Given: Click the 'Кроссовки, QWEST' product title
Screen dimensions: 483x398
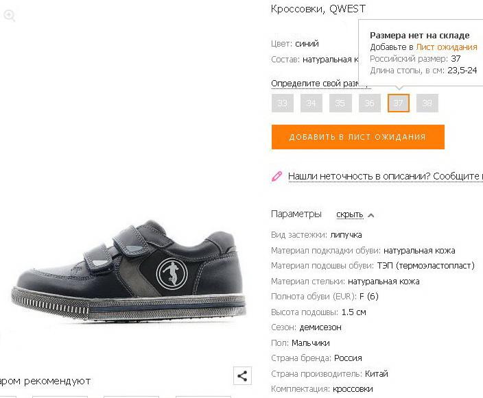Looking at the screenshot, I should coord(318,9).
